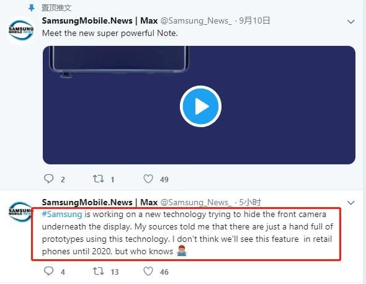Reply to the pinned Note tweet
The height and width of the screenshot is (284, 366).
[x=49, y=179]
